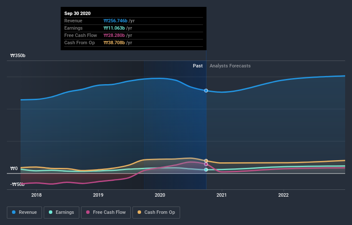The width and height of the screenshot is (352, 225).
Task: Toggle the Earnings legend button
Action: click(61, 213)
